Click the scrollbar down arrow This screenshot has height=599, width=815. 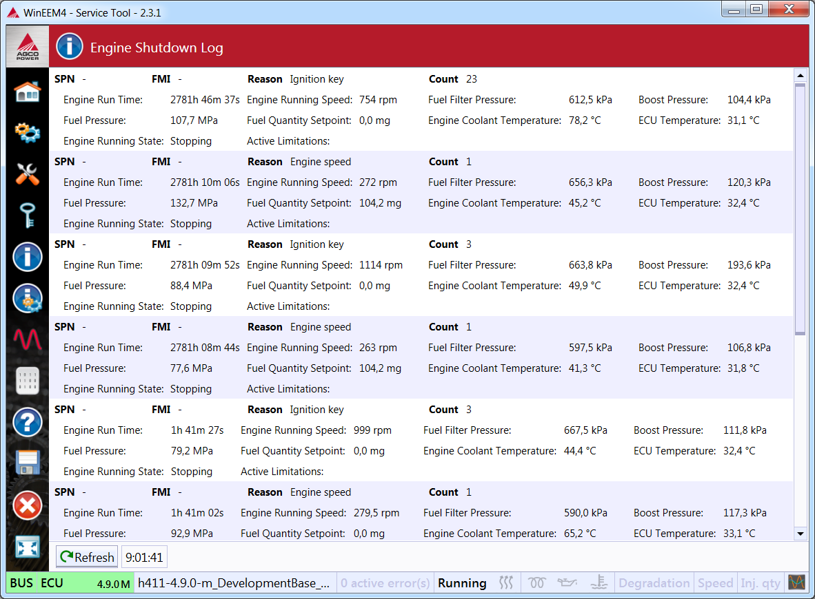click(800, 534)
